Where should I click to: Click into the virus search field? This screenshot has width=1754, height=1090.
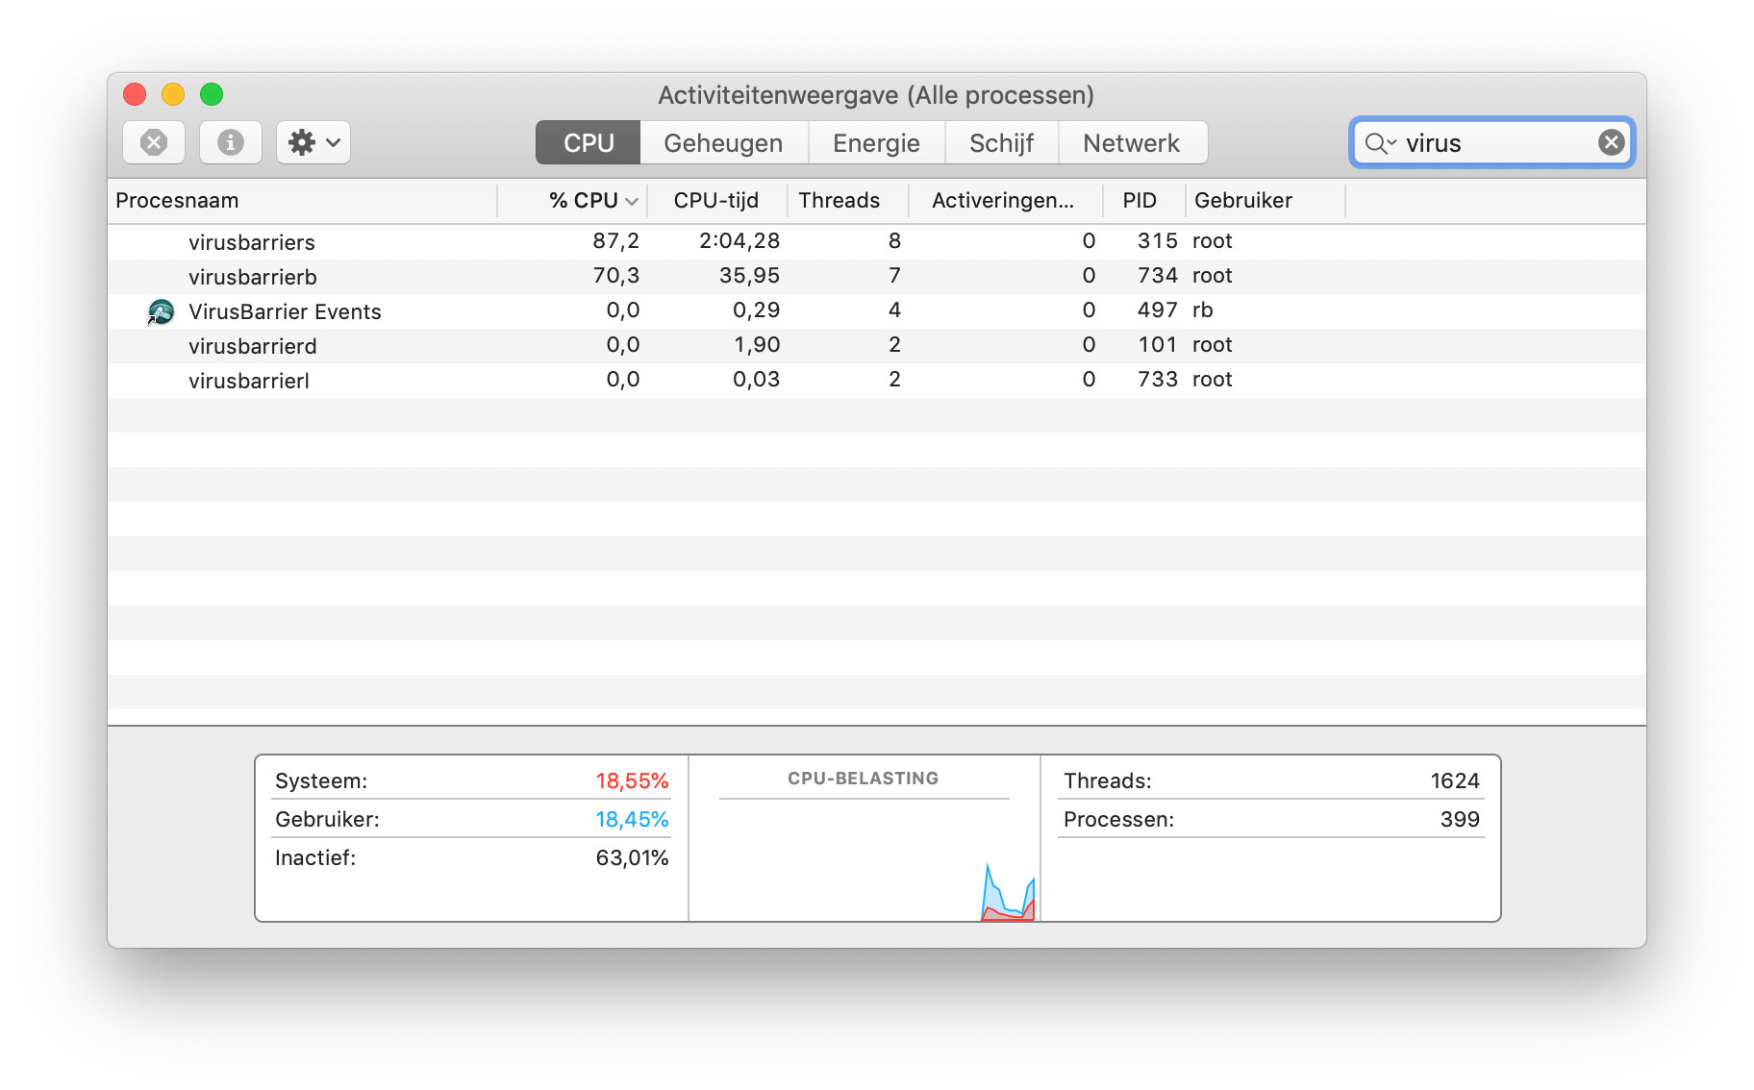pos(1495,143)
